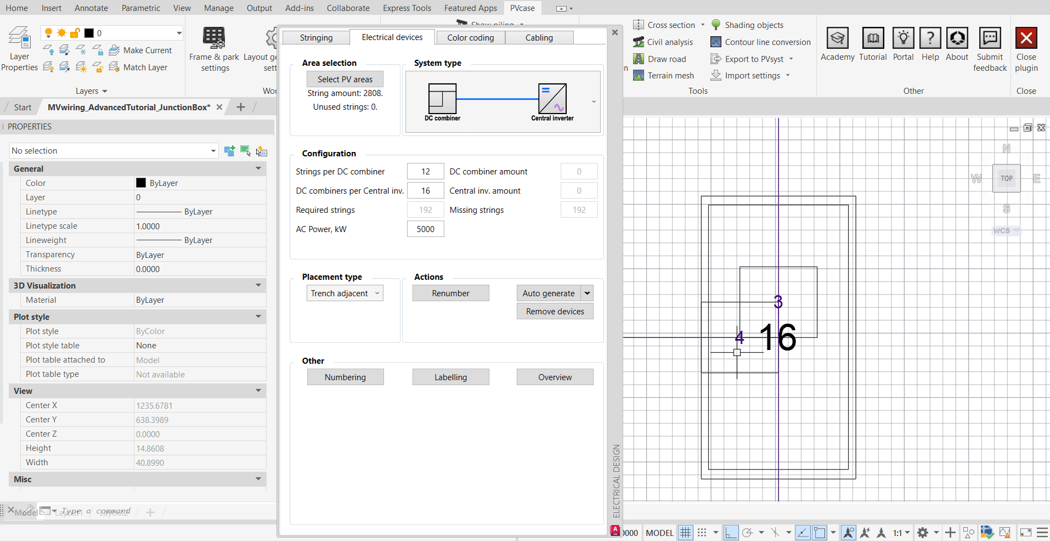Click Make Current layer tool
1050x542 pixels.
click(140, 50)
